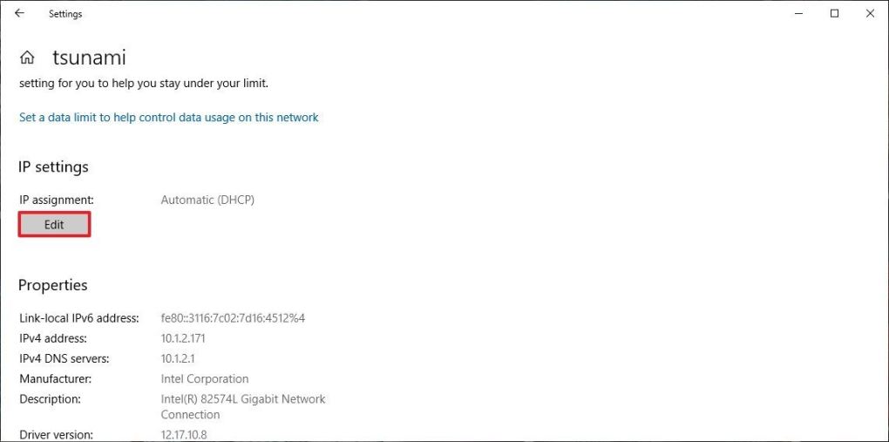Screen dimensions: 889x442
Task: Open the set a data limit link
Action: click(x=169, y=117)
